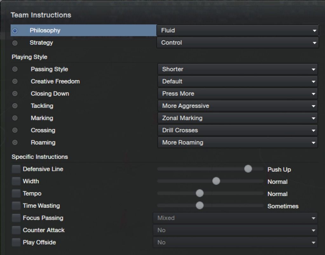Click the Crossing label
The height and width of the screenshot is (255, 325).
pyautogui.click(x=43, y=130)
